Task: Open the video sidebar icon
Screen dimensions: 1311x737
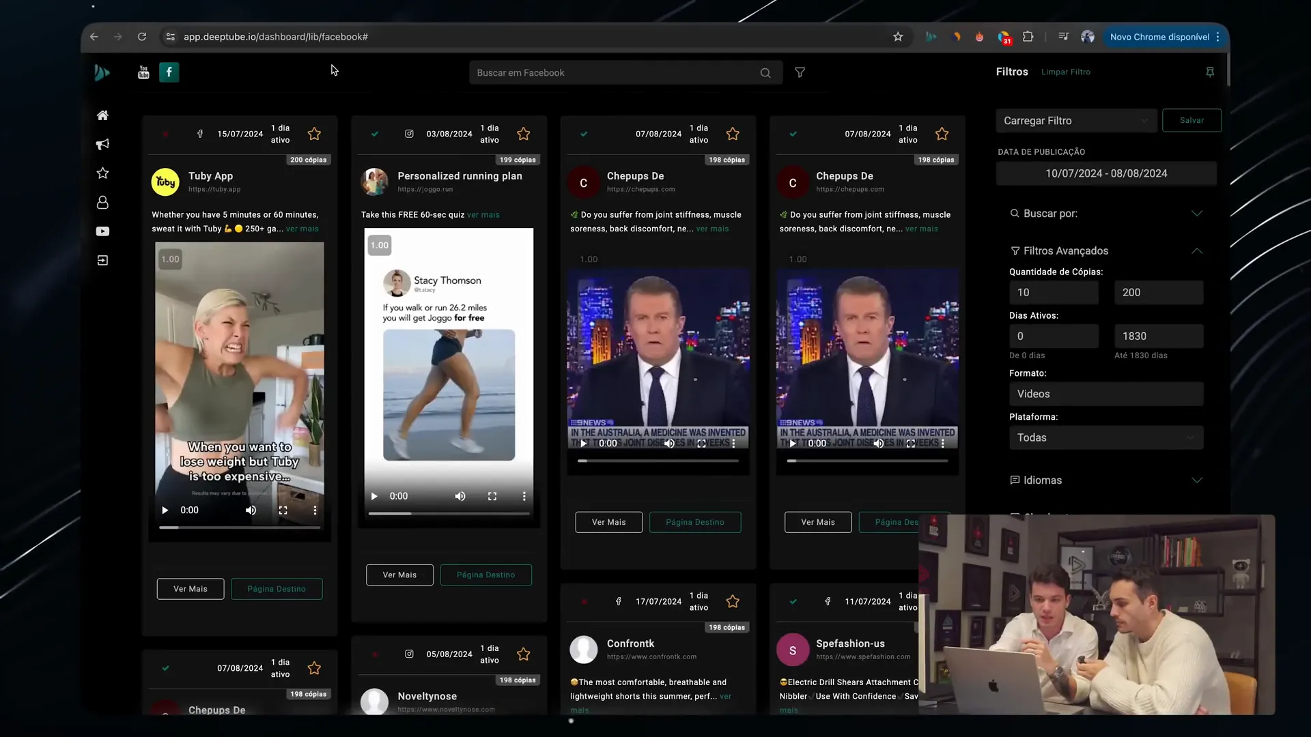Action: pyautogui.click(x=102, y=231)
